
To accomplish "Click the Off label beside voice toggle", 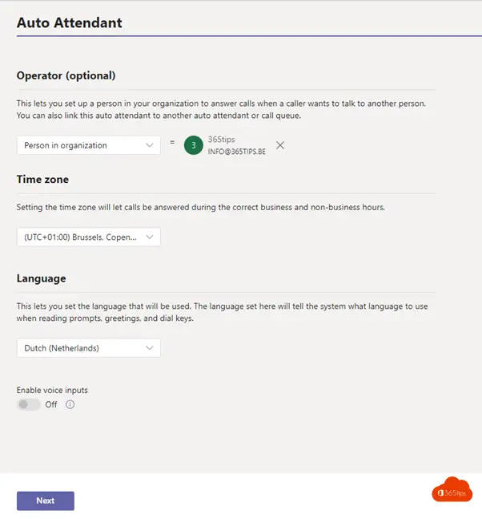I will click(x=51, y=404).
